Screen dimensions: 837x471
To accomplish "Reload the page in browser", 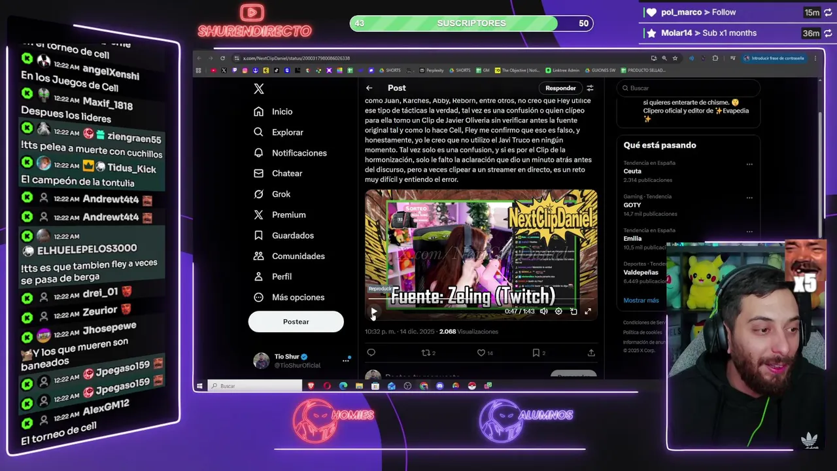I will point(222,58).
